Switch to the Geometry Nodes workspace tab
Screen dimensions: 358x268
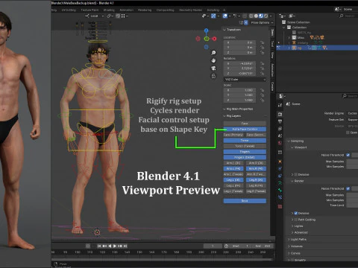click(191, 10)
